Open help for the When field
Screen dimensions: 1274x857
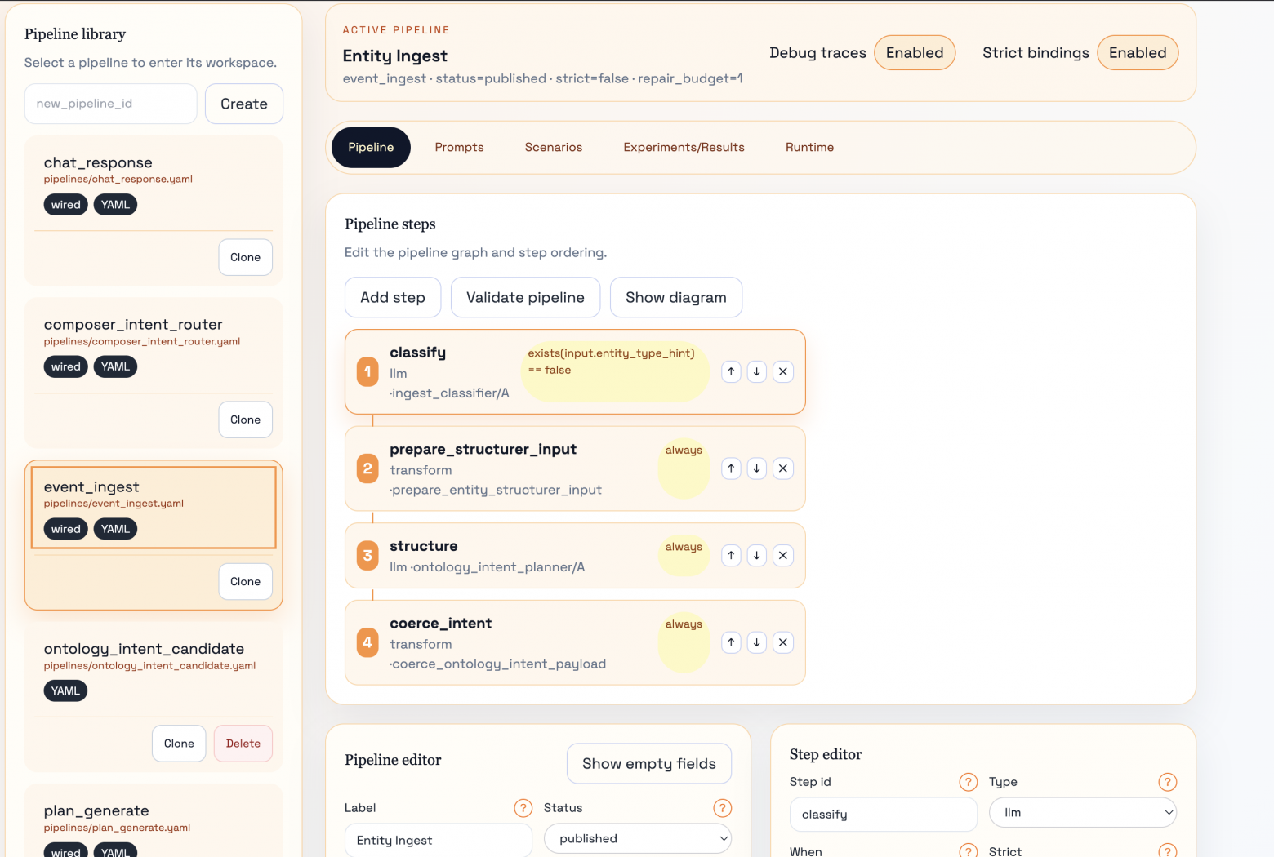(968, 850)
